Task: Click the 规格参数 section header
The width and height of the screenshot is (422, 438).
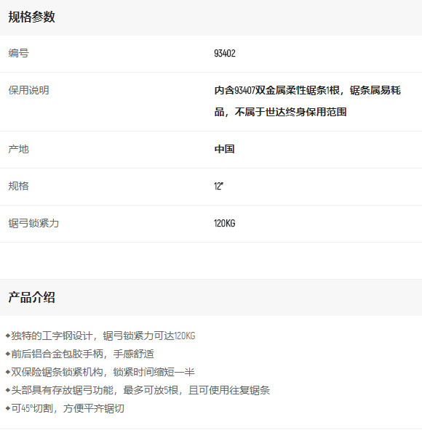Action: [31, 17]
